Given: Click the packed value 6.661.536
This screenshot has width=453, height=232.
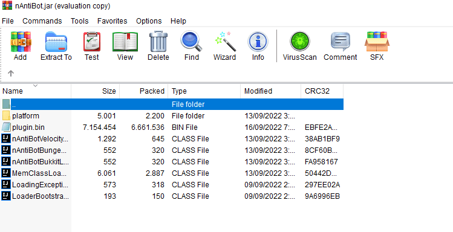Looking at the screenshot, I should pos(148,127).
